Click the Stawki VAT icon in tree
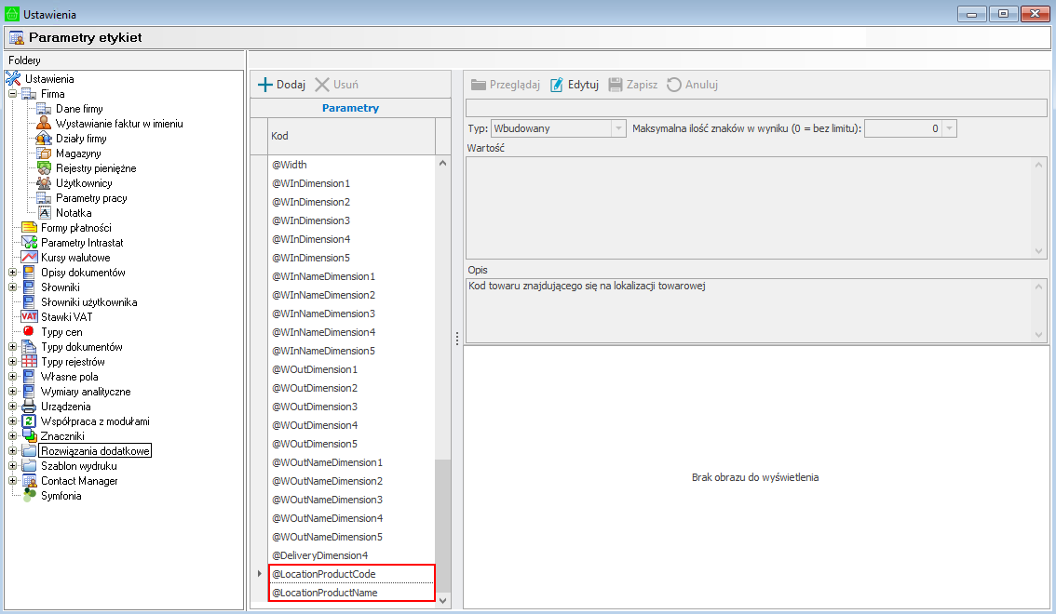Viewport: 1056px width, 614px height. (29, 317)
